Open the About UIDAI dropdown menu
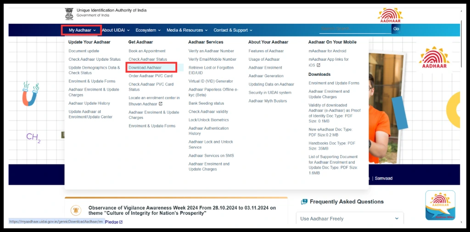 (x=116, y=30)
